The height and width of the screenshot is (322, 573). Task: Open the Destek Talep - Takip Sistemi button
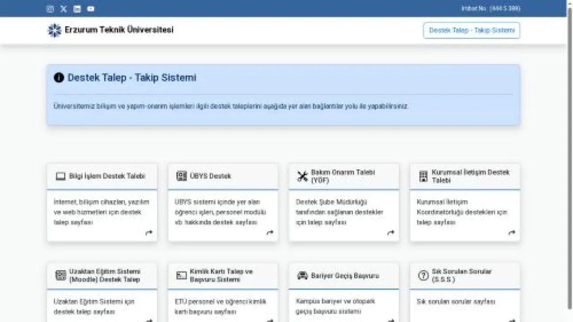coord(472,30)
